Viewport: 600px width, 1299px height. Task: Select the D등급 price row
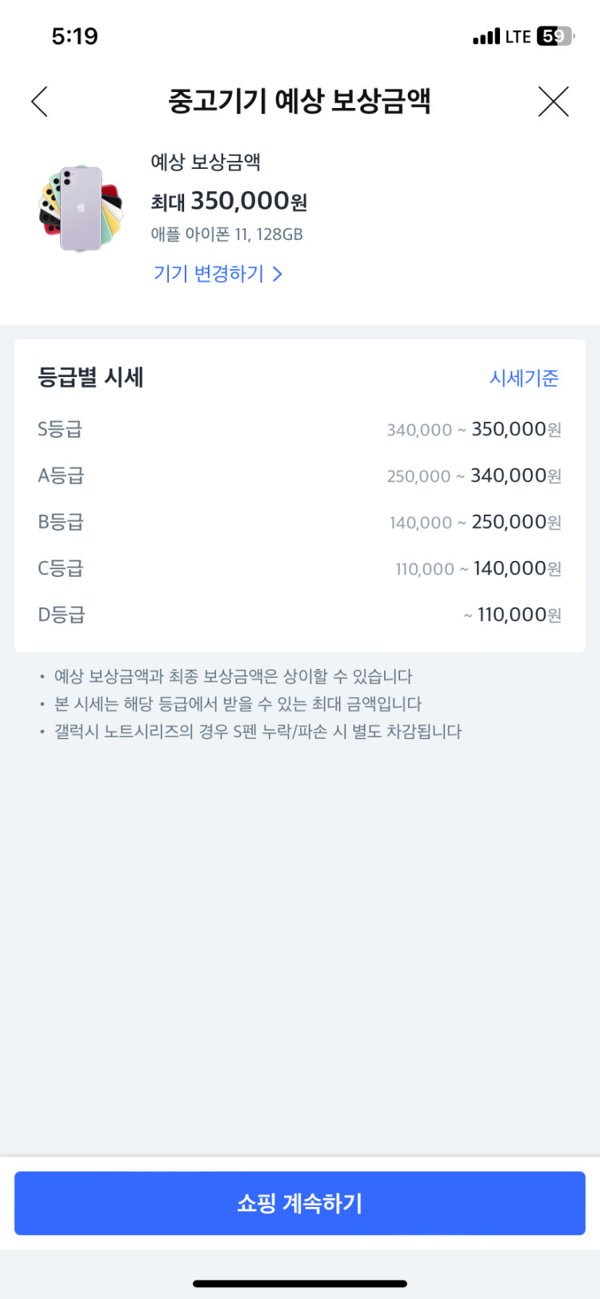[x=299, y=615]
